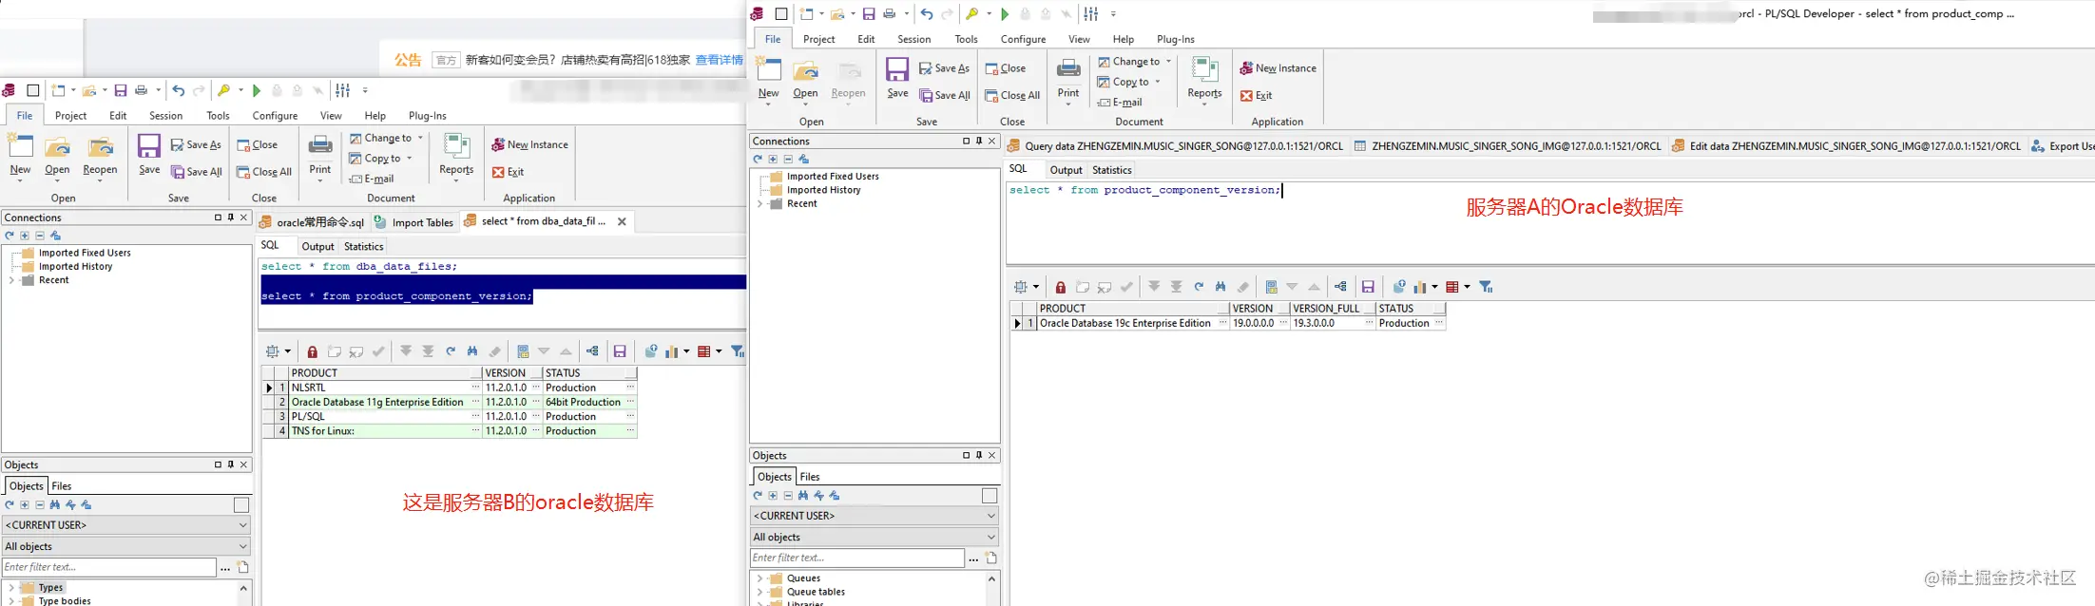Open Query data MUSIC_SINGER_SONG tab
The width and height of the screenshot is (2095, 606).
1175,146
